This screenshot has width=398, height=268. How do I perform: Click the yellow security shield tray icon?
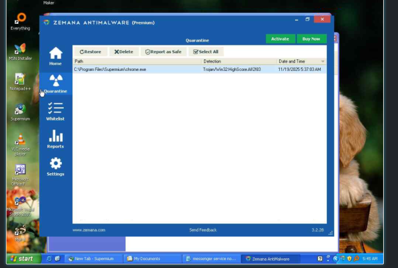349,259
